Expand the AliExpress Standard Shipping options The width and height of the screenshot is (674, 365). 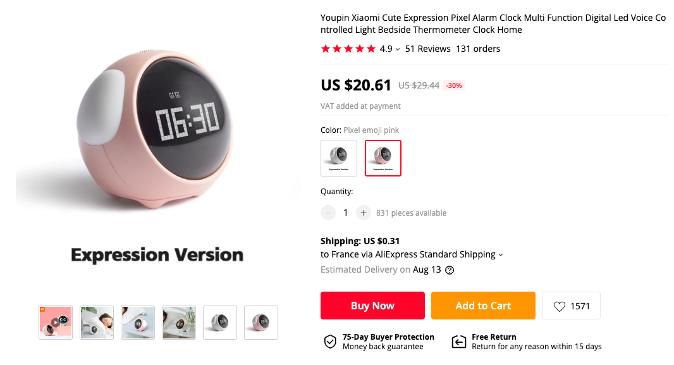(x=501, y=254)
